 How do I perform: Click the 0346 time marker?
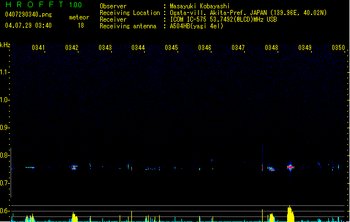click(x=205, y=48)
